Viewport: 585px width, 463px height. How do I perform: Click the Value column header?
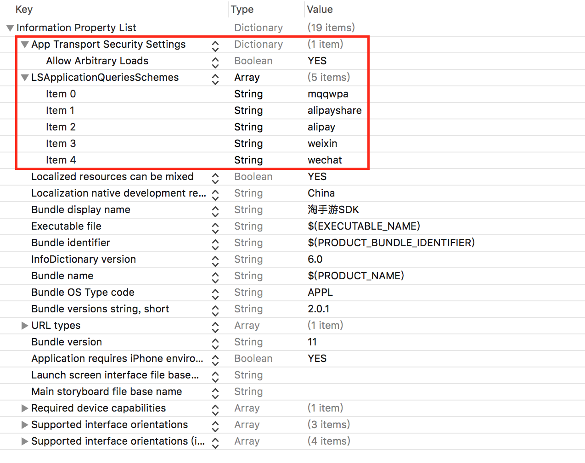coord(320,10)
